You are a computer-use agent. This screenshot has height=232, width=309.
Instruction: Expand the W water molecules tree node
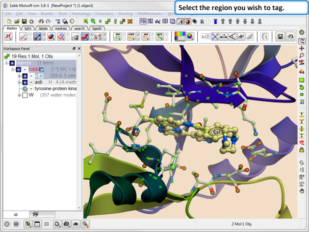[19, 95]
